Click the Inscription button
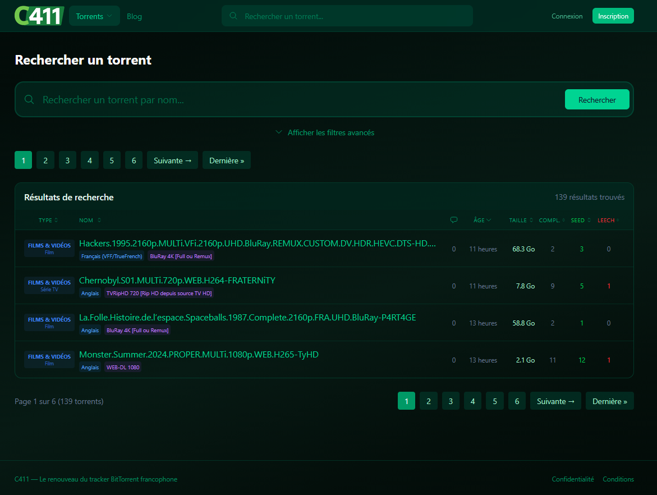The width and height of the screenshot is (657, 495). (613, 16)
